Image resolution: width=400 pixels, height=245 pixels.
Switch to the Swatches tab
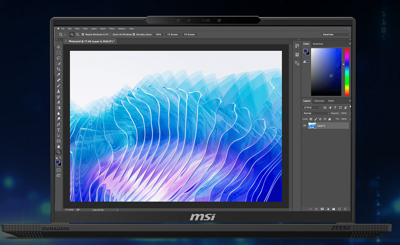pos(318,44)
